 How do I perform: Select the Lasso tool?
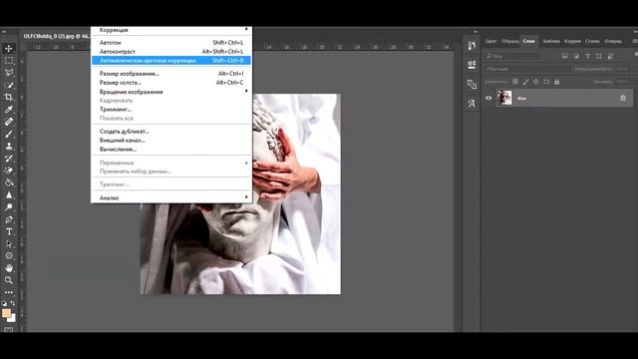[x=9, y=73]
